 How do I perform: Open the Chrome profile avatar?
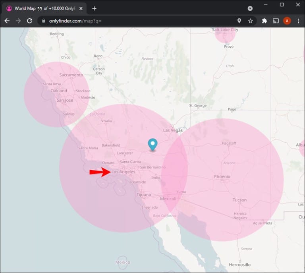point(287,21)
